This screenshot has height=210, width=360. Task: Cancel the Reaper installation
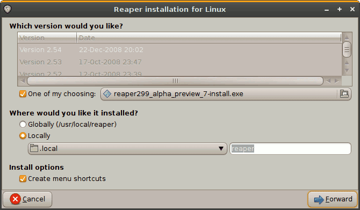pyautogui.click(x=27, y=199)
